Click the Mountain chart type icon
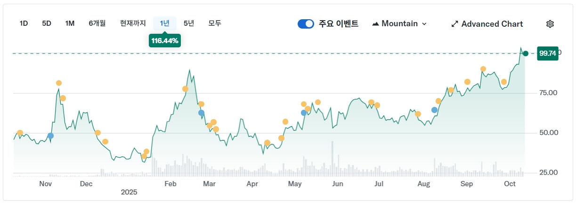 pos(375,24)
